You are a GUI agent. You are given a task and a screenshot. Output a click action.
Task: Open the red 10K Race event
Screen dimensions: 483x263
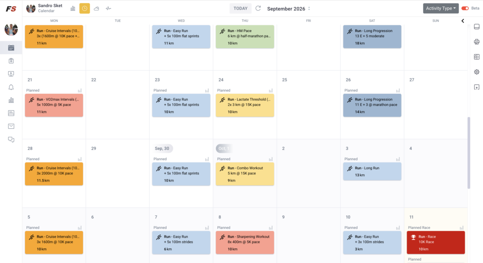(x=435, y=243)
